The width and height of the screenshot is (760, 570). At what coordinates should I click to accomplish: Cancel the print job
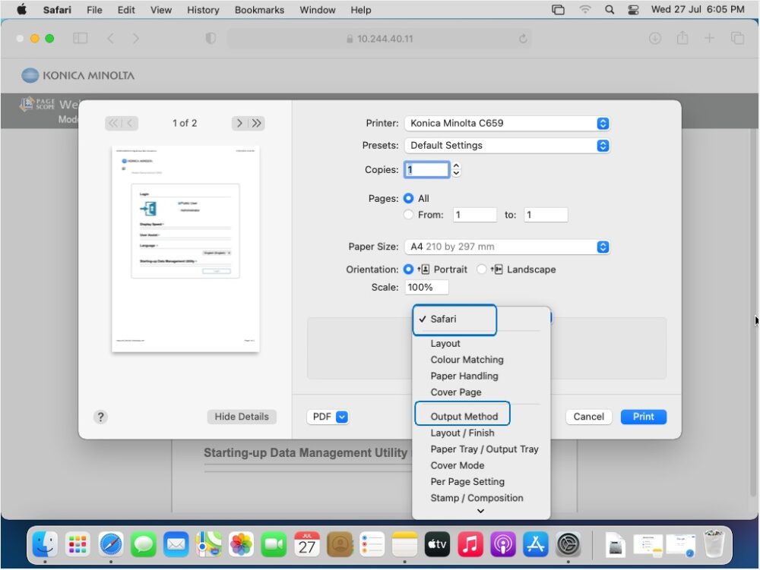(588, 416)
